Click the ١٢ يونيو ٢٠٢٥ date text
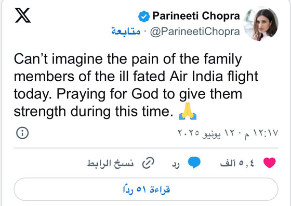 [207, 133]
